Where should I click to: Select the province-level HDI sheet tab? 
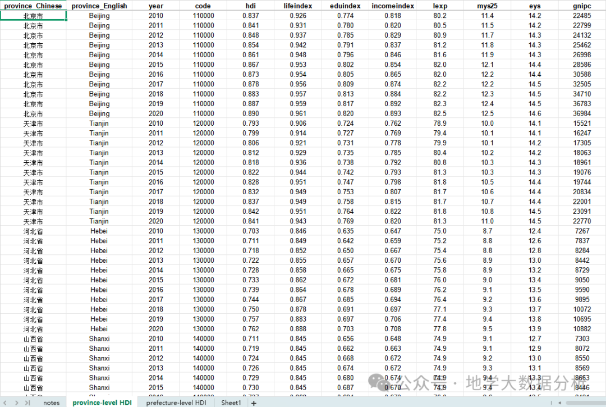click(x=102, y=403)
